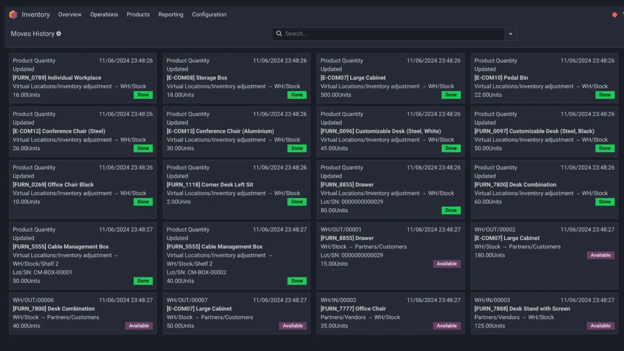The image size is (624, 351).
Task: Open the Individual Workplace move card
Action: coord(83,78)
